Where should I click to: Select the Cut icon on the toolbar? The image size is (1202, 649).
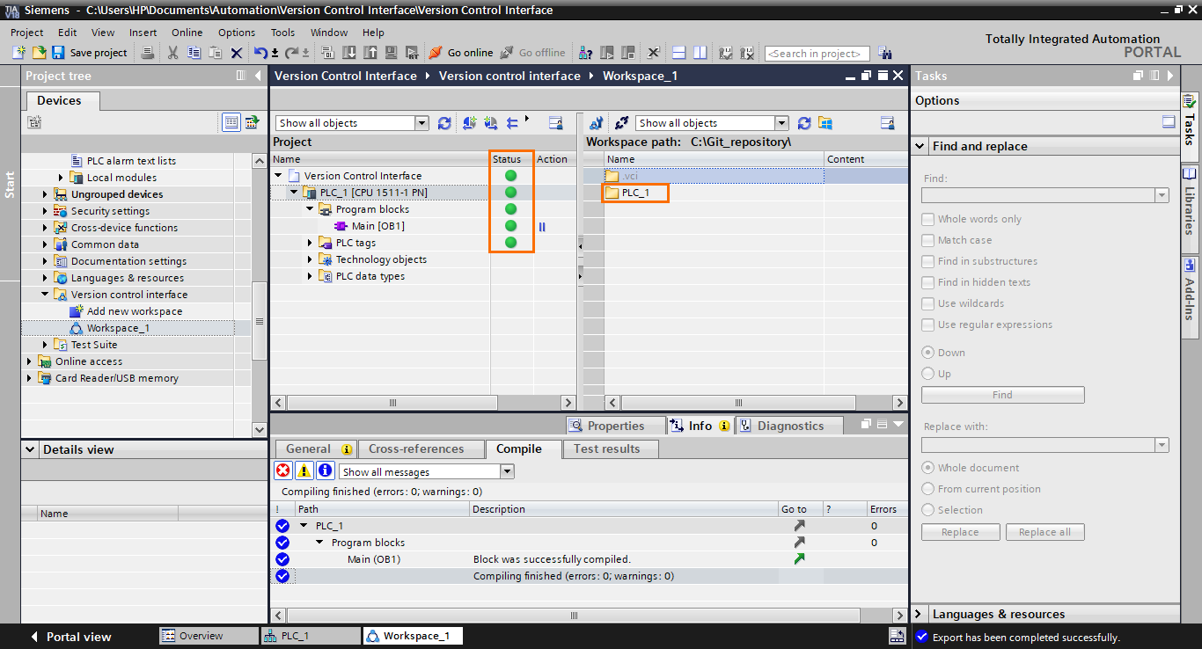(x=172, y=53)
